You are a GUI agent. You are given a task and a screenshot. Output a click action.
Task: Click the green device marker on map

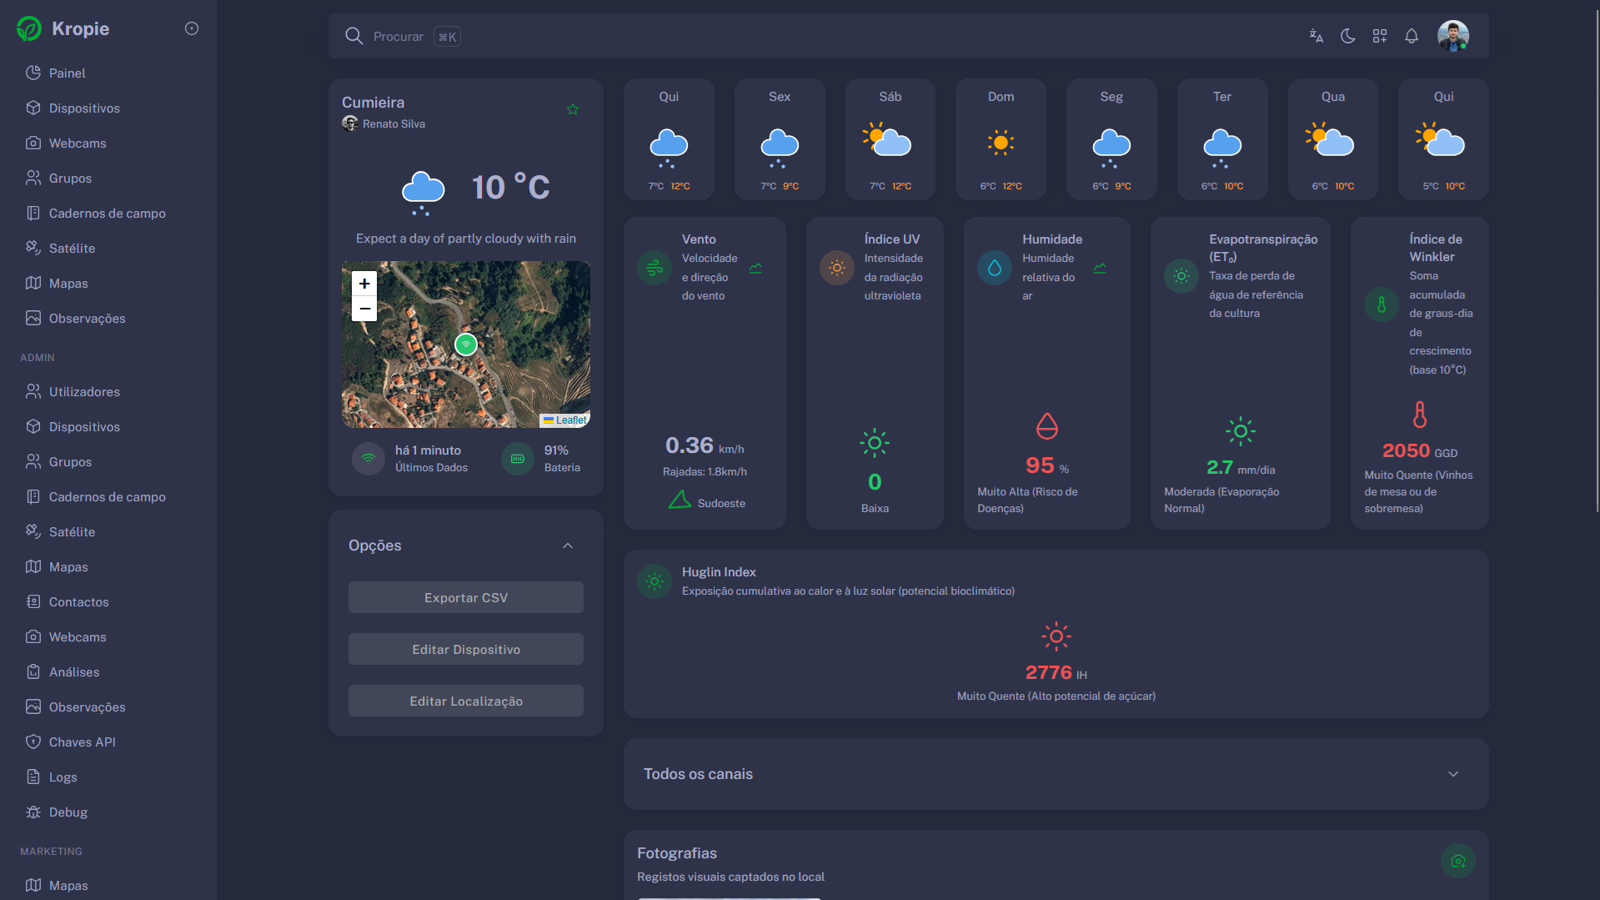(x=466, y=344)
